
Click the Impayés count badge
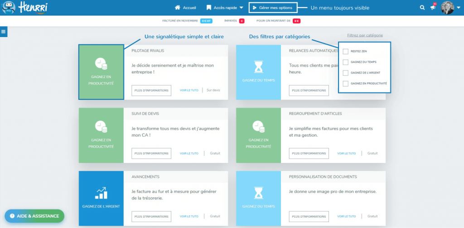click(242, 21)
